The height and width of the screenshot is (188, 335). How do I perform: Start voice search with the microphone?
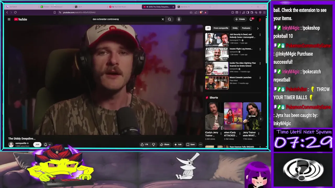[x=179, y=19]
